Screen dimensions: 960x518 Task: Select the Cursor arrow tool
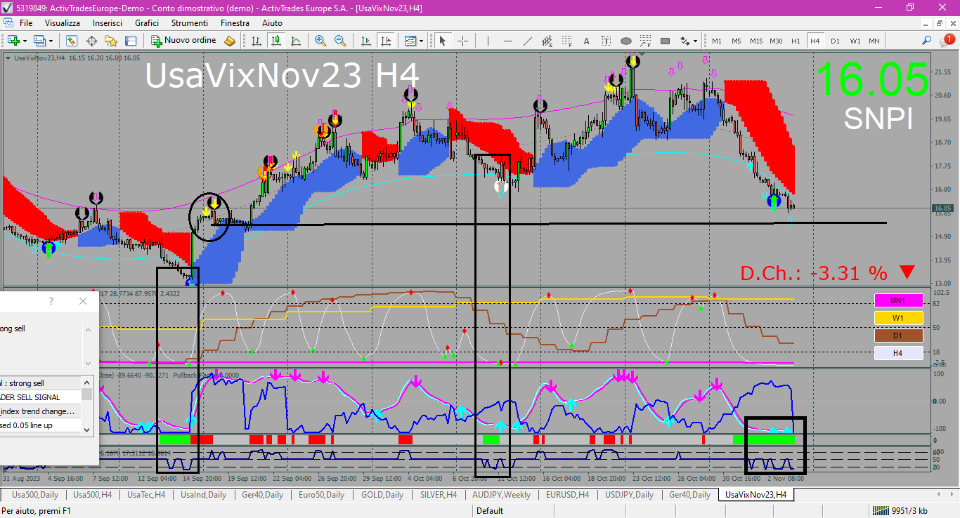pos(443,41)
